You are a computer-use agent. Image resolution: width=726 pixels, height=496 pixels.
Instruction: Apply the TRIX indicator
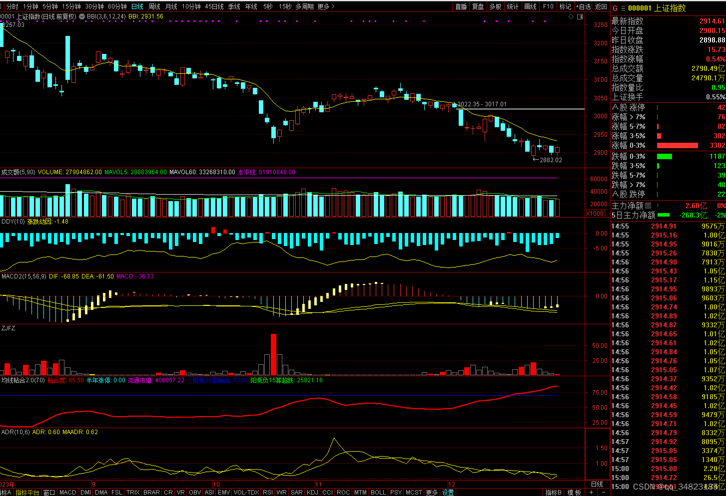click(133, 493)
